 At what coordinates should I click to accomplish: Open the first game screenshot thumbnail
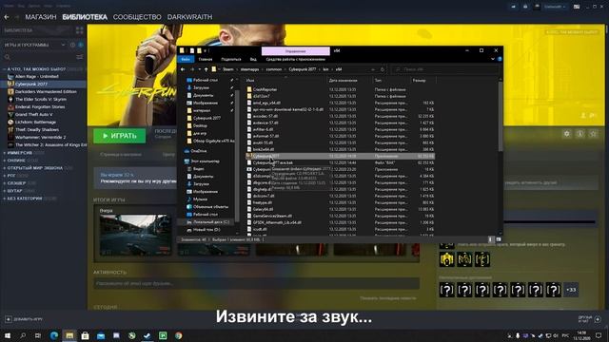pos(135,235)
